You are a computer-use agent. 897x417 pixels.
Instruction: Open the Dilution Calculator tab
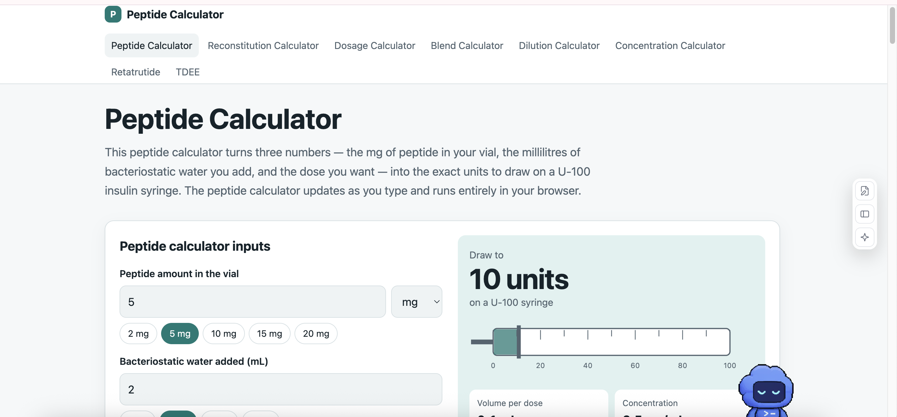point(559,46)
